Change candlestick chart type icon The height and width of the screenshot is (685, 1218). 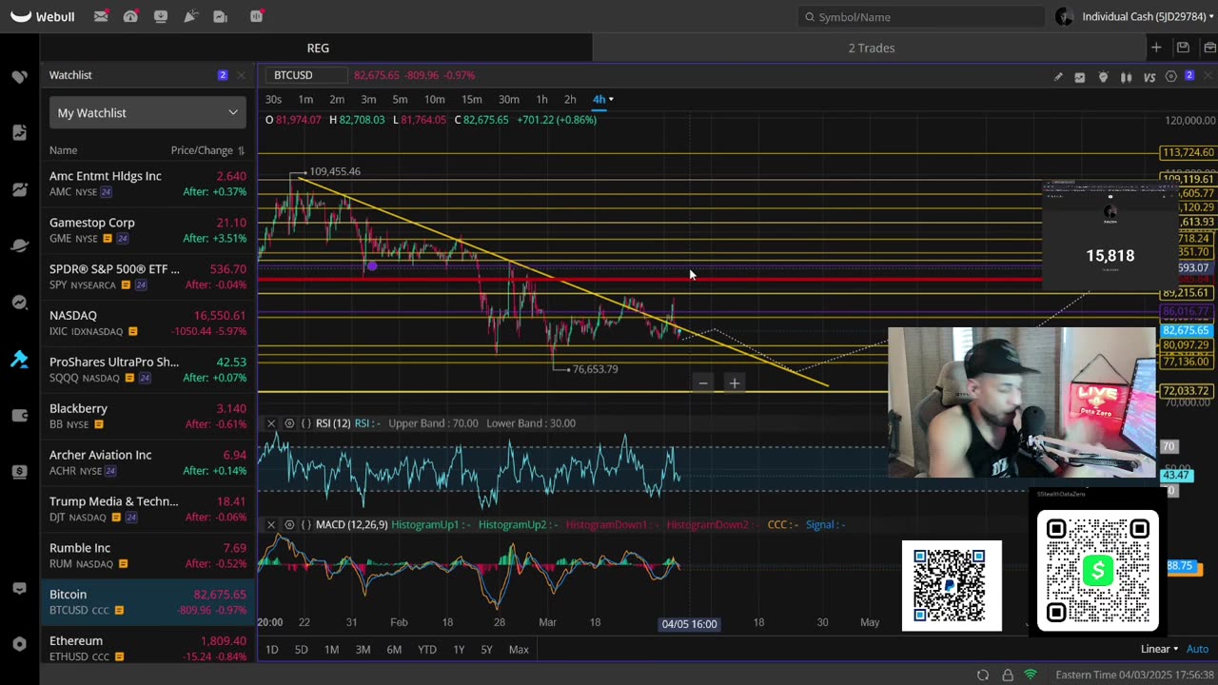[x=1126, y=77]
